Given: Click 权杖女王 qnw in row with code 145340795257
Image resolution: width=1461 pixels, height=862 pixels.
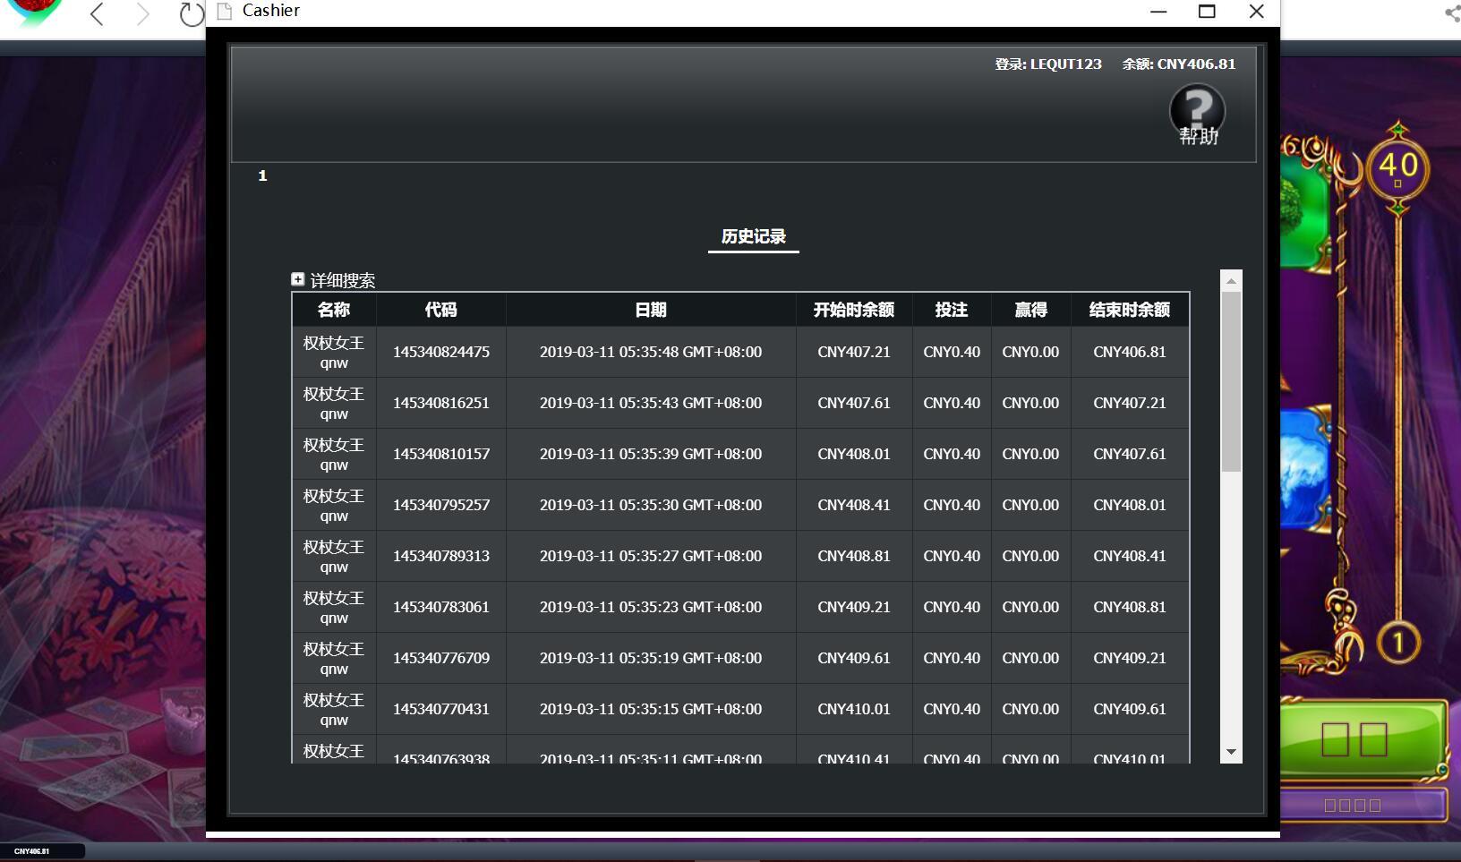Looking at the screenshot, I should tap(334, 505).
